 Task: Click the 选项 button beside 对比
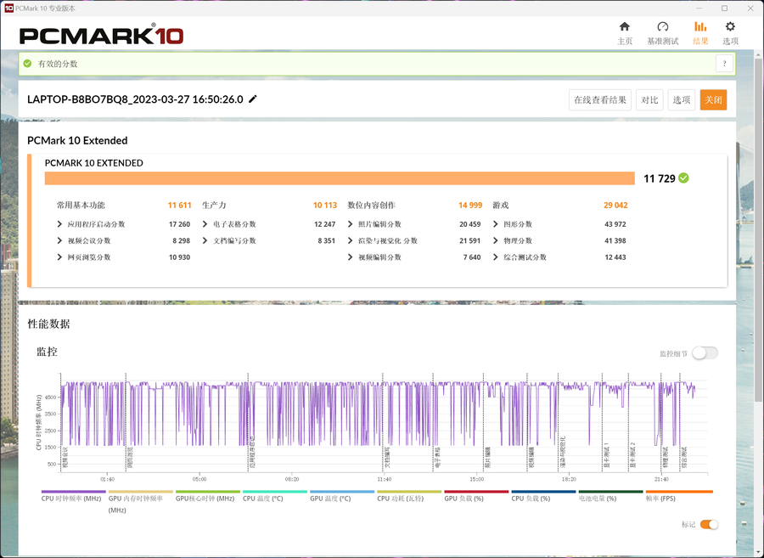[681, 100]
